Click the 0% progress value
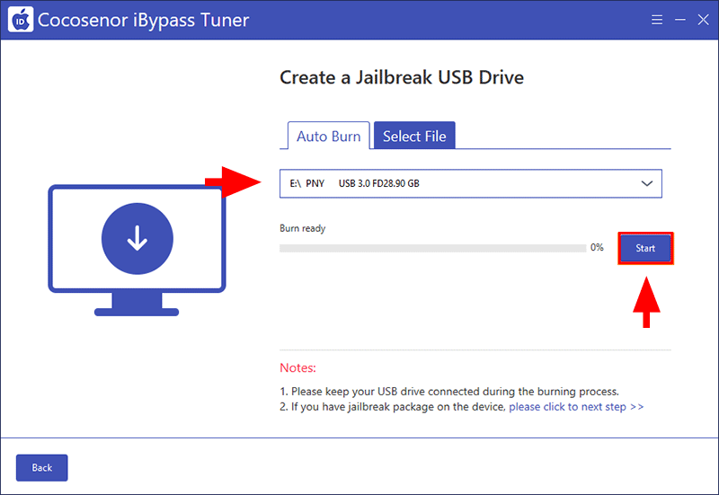719x495 pixels. point(597,248)
